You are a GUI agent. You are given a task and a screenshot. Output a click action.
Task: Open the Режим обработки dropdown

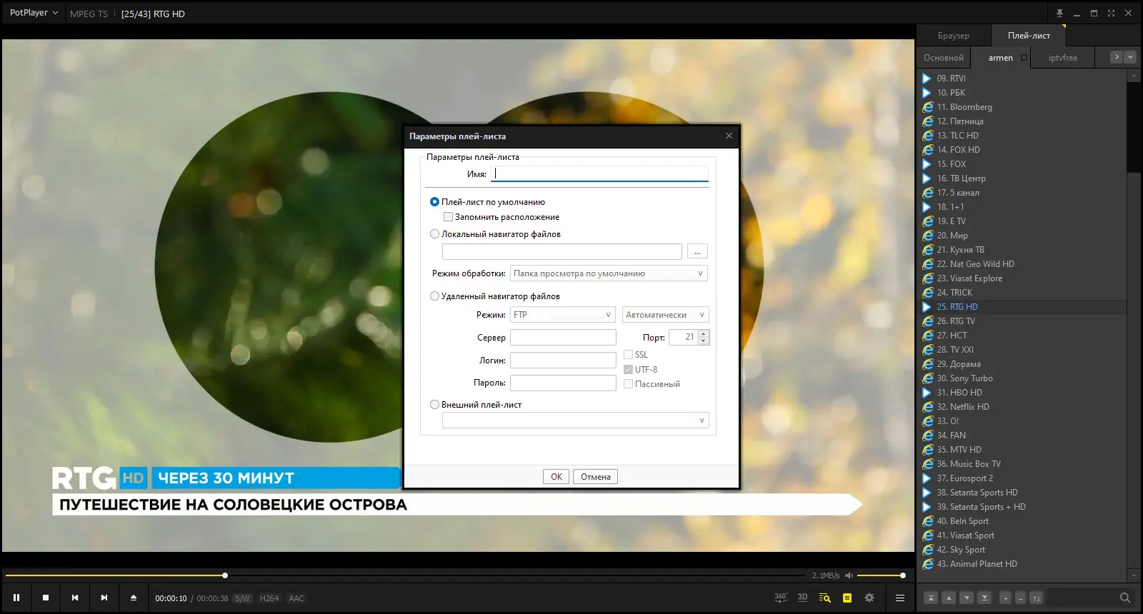tap(609, 273)
